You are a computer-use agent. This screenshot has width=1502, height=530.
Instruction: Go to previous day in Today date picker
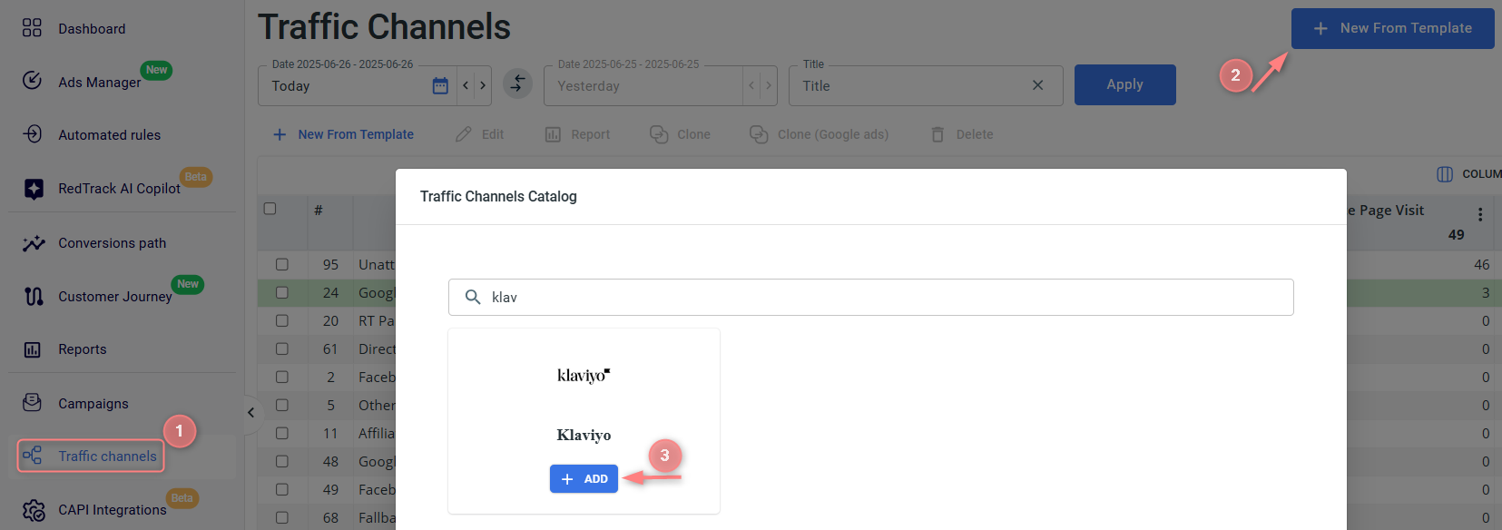pyautogui.click(x=466, y=86)
